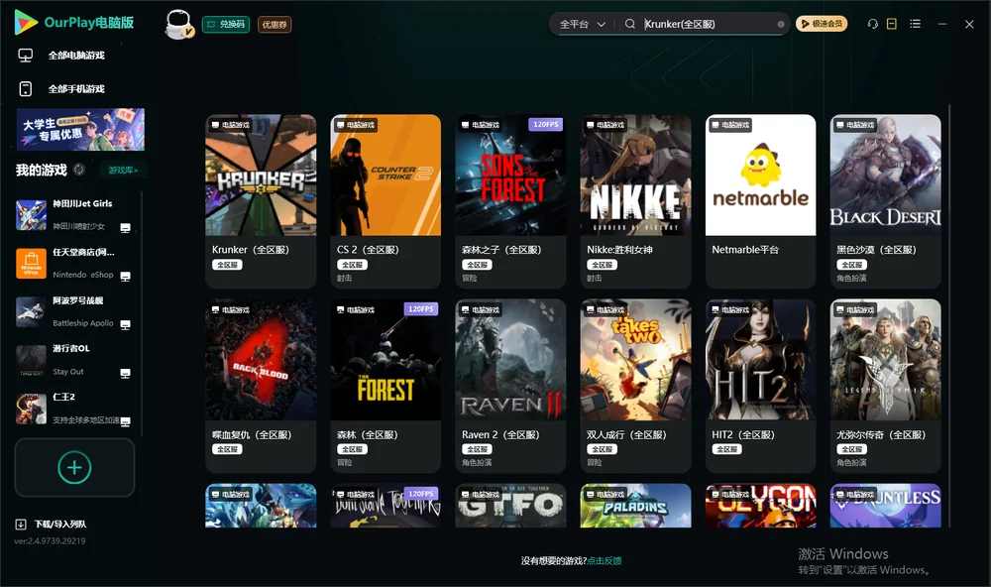Click PC icon beside 仁王2 entry
Viewport: 991px width, 587px height.
tap(125, 421)
